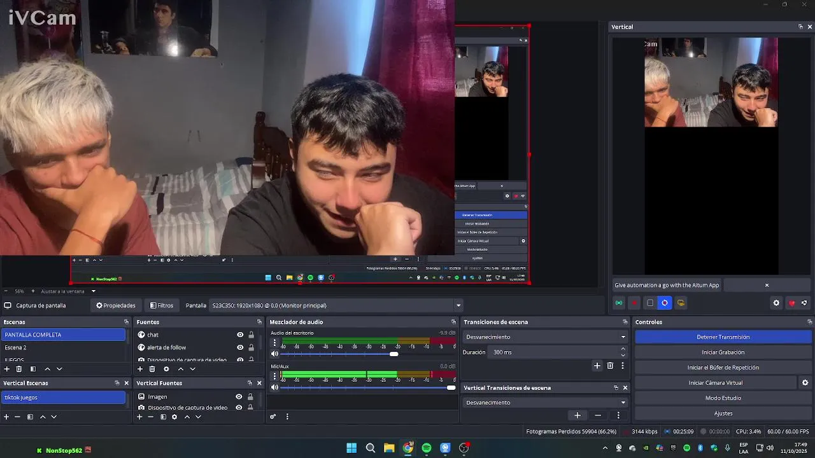The height and width of the screenshot is (458, 815).
Task: Pop out the Mezclador de audio dock
Action: [x=453, y=322]
